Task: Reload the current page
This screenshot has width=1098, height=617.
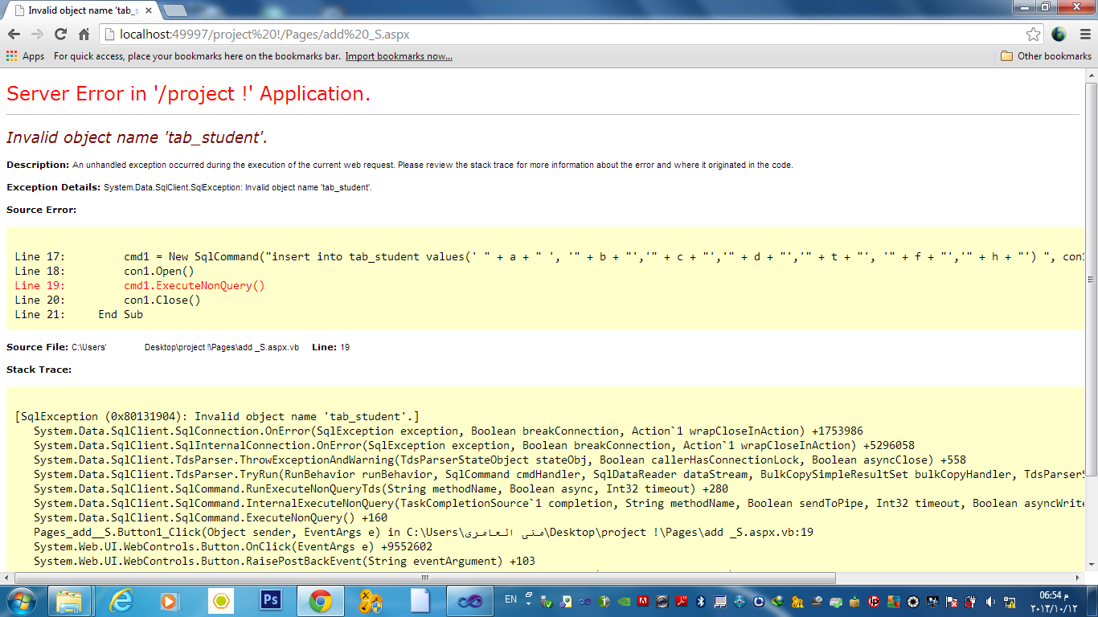Action: (x=60, y=35)
